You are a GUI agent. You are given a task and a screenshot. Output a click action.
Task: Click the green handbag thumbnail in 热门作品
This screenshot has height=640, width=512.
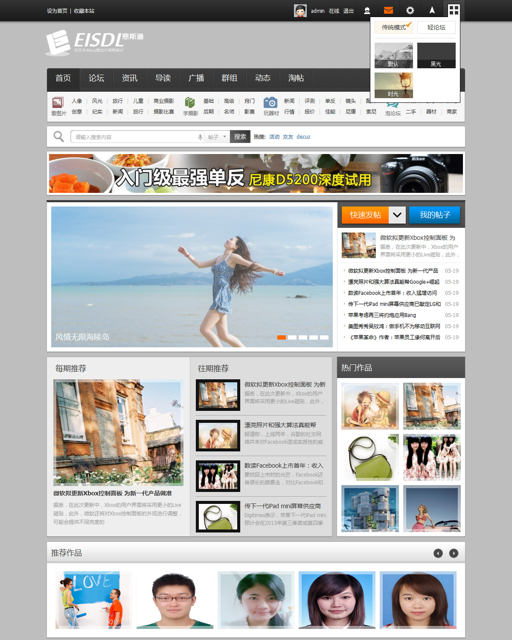coord(370,457)
